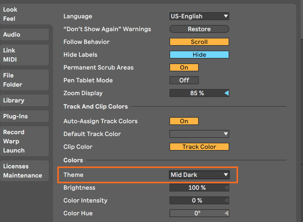Open the Default Track Color dropdown
The width and height of the screenshot is (303, 222).
pyautogui.click(x=199, y=134)
